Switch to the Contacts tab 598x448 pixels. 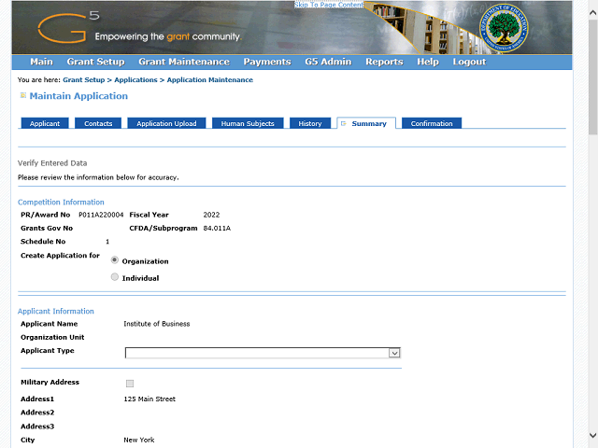(x=98, y=123)
